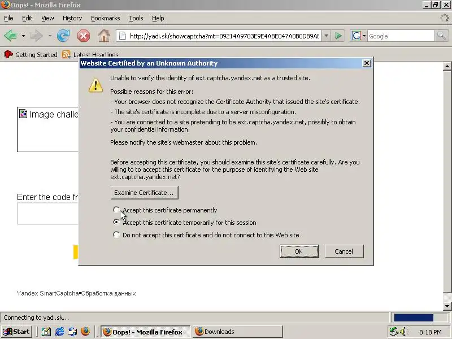Click the Show Desktop quick launch icon
Screen dimensions: 452x339
point(46,332)
